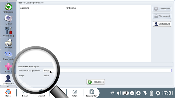Click the Verwijderen button
This screenshot has width=175, height=98.
point(162,9)
